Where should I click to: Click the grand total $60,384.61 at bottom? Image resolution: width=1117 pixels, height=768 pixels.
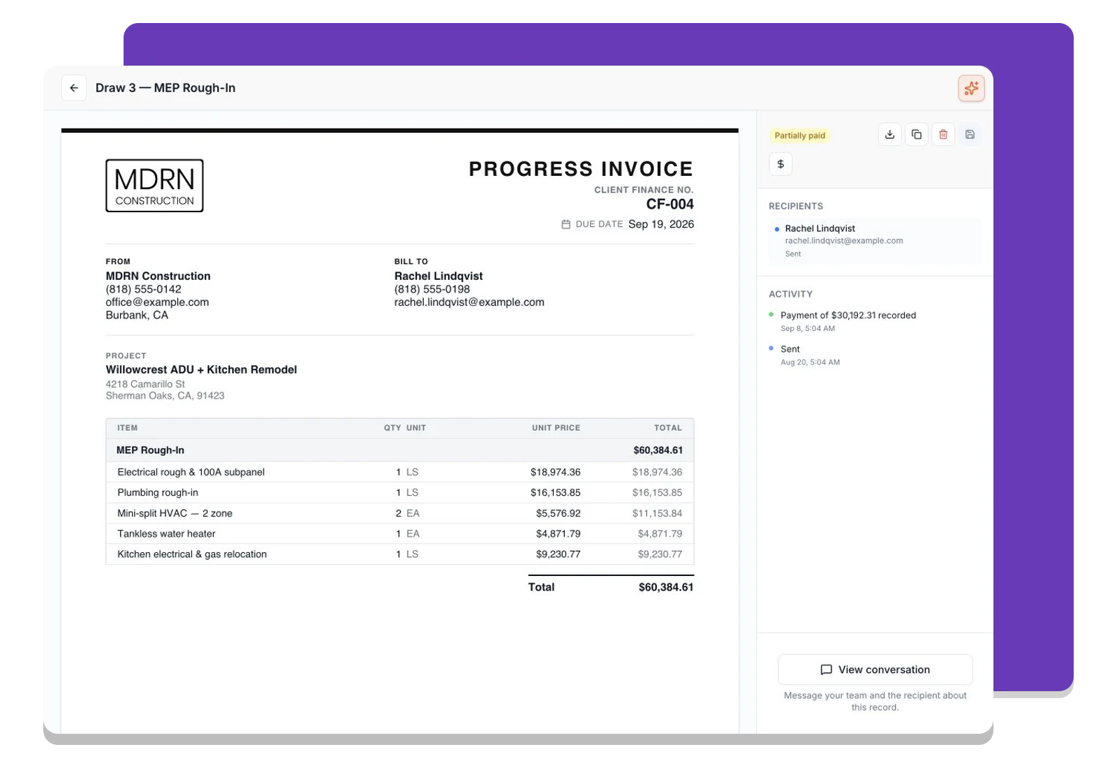(666, 587)
